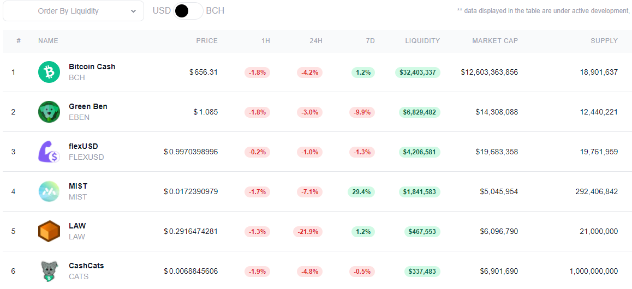Open the Bitcoin Cash name link
Screen dimensions: 632x289
[92, 67]
